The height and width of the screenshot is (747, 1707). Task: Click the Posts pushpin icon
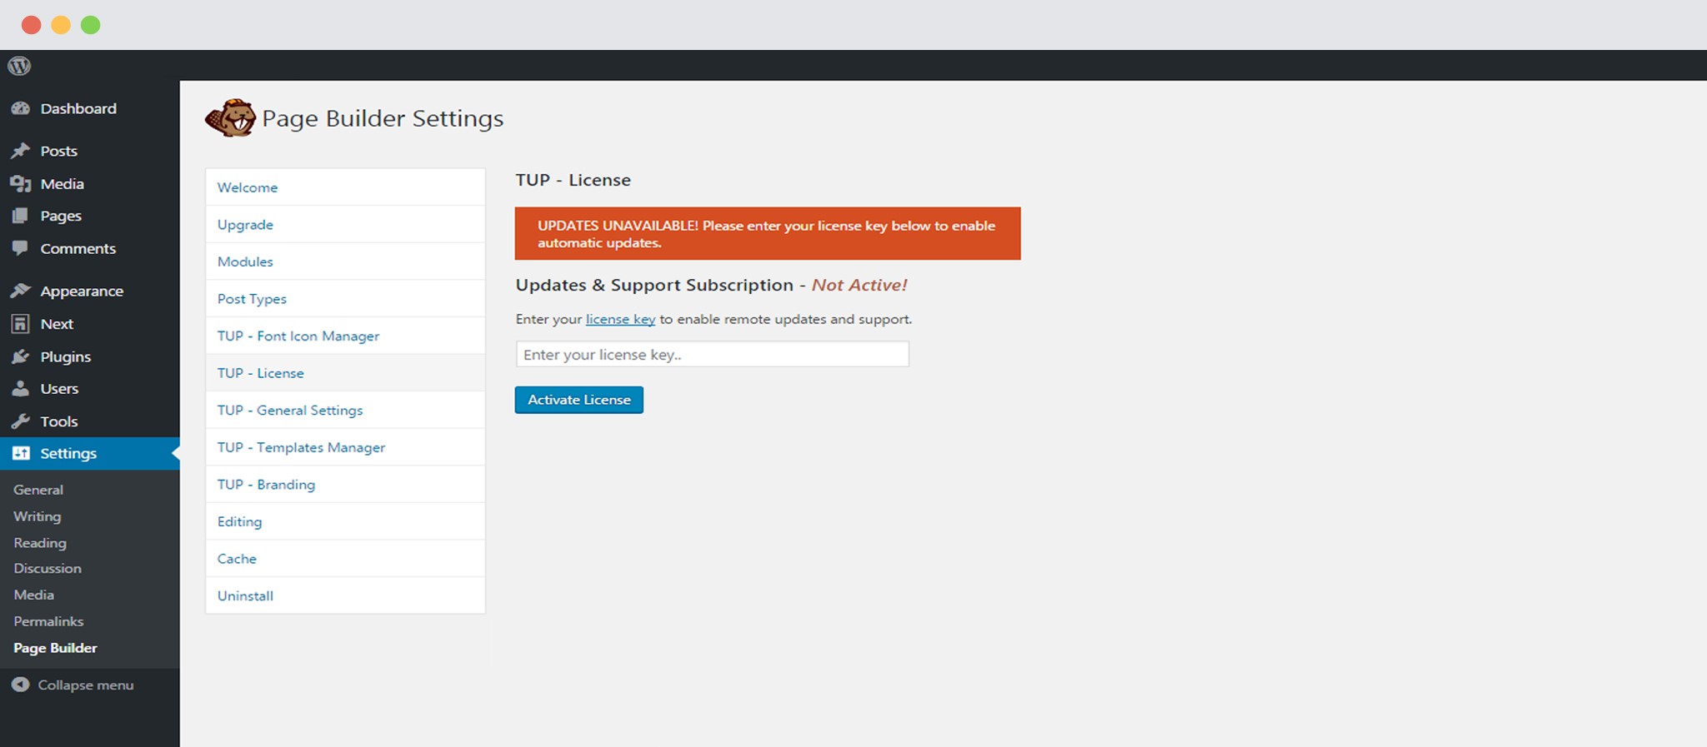(20, 151)
